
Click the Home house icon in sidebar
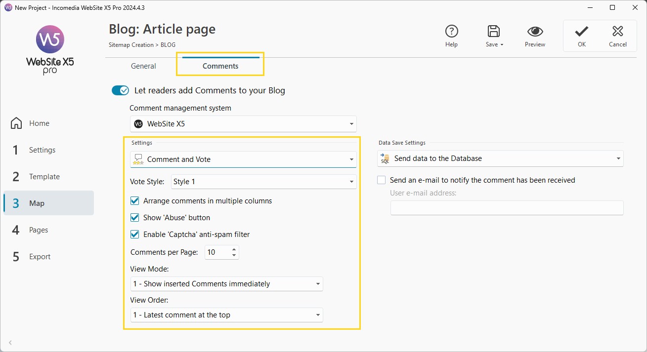pos(16,123)
